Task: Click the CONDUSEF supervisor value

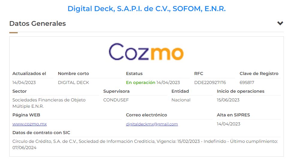Action: point(116,100)
